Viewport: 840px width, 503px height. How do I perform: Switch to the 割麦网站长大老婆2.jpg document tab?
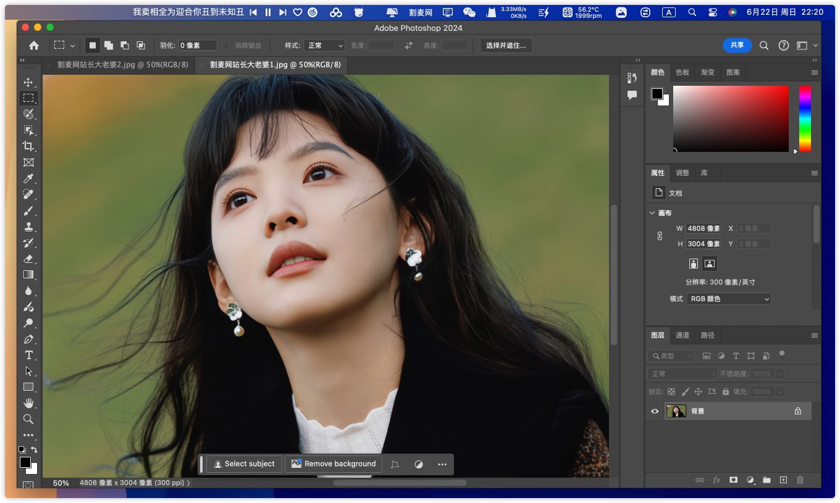point(122,65)
